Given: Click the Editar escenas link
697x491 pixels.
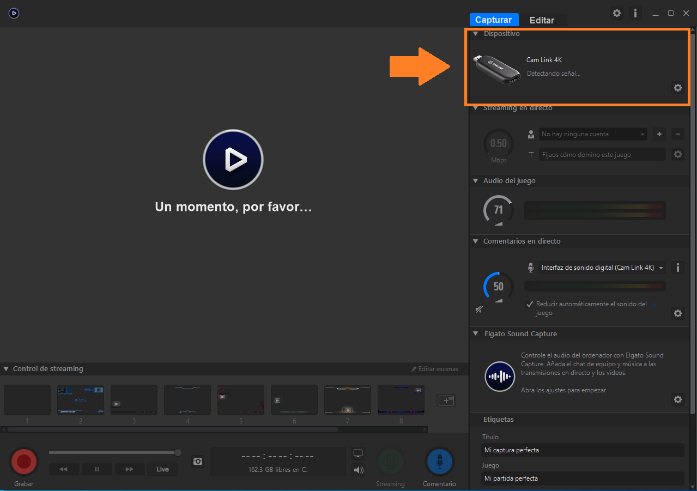Looking at the screenshot, I should (x=435, y=369).
